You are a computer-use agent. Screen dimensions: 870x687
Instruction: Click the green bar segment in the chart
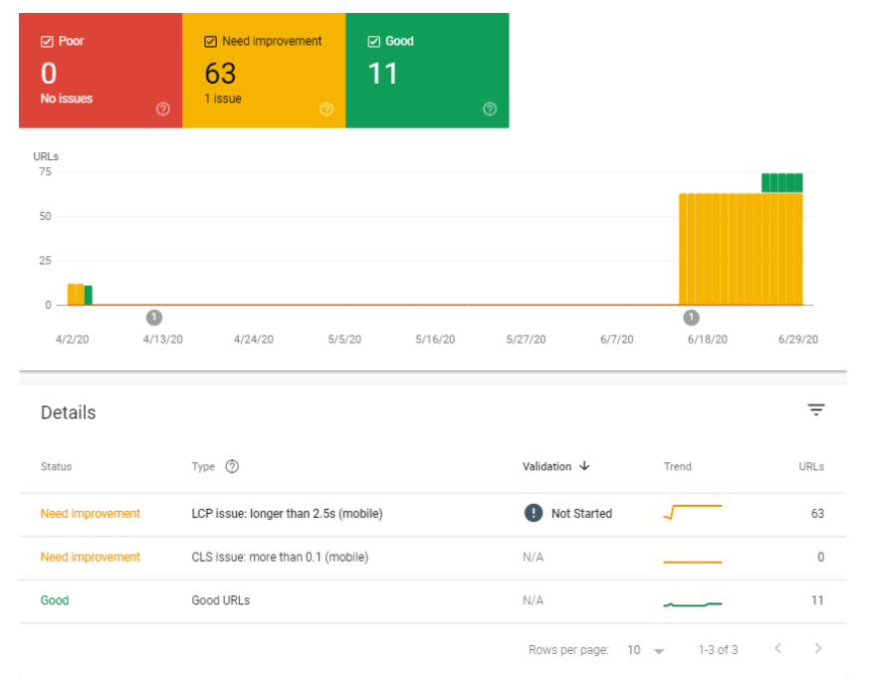click(x=781, y=182)
